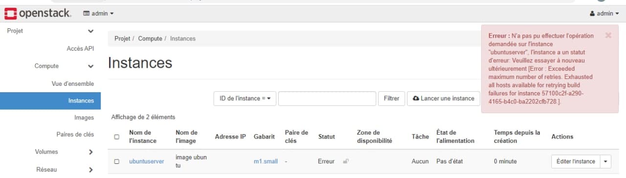Open the ubuntuserver instance link
626x178 pixels.
[x=147, y=161]
